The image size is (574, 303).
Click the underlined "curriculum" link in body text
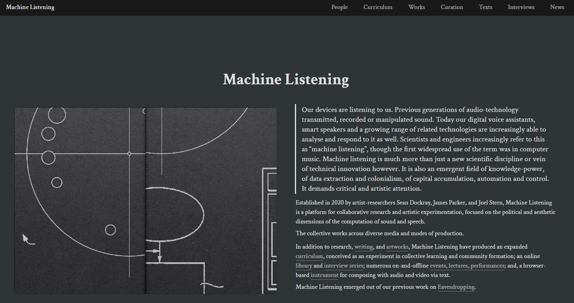(309, 257)
